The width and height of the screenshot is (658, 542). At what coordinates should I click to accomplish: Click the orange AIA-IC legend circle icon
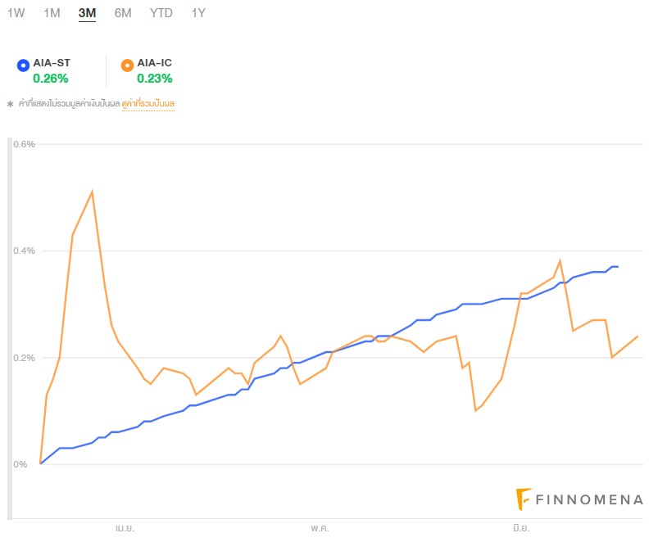click(126, 64)
